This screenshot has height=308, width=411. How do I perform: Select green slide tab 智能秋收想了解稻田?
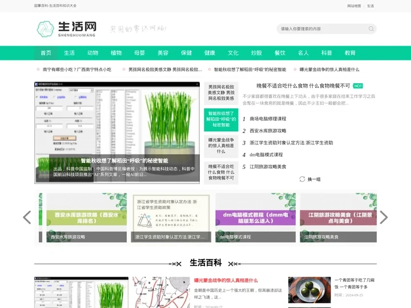pos(221,119)
